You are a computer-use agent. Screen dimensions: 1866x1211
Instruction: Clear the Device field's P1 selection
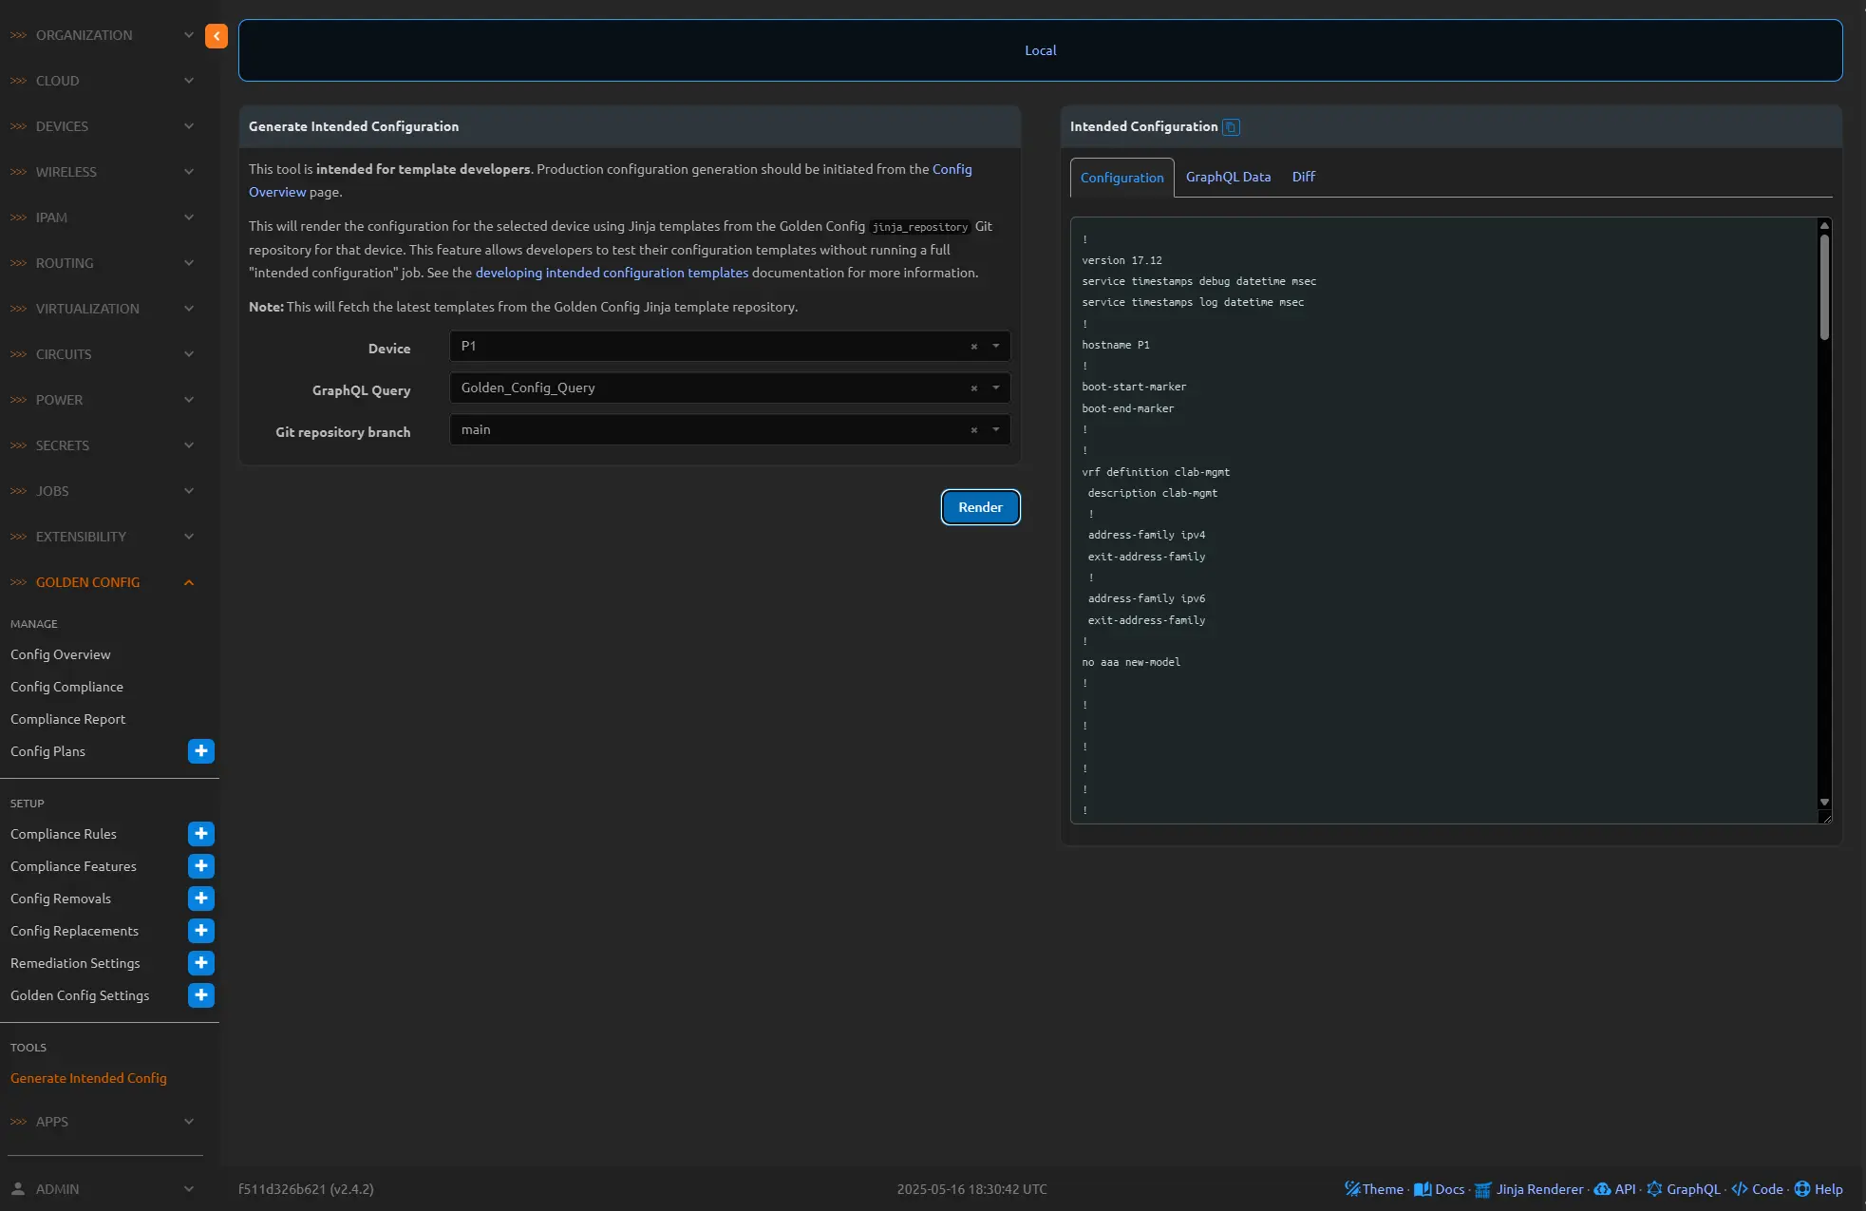pyautogui.click(x=973, y=347)
